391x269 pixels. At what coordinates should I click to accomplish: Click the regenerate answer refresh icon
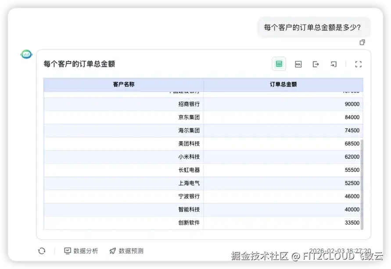(x=42, y=251)
